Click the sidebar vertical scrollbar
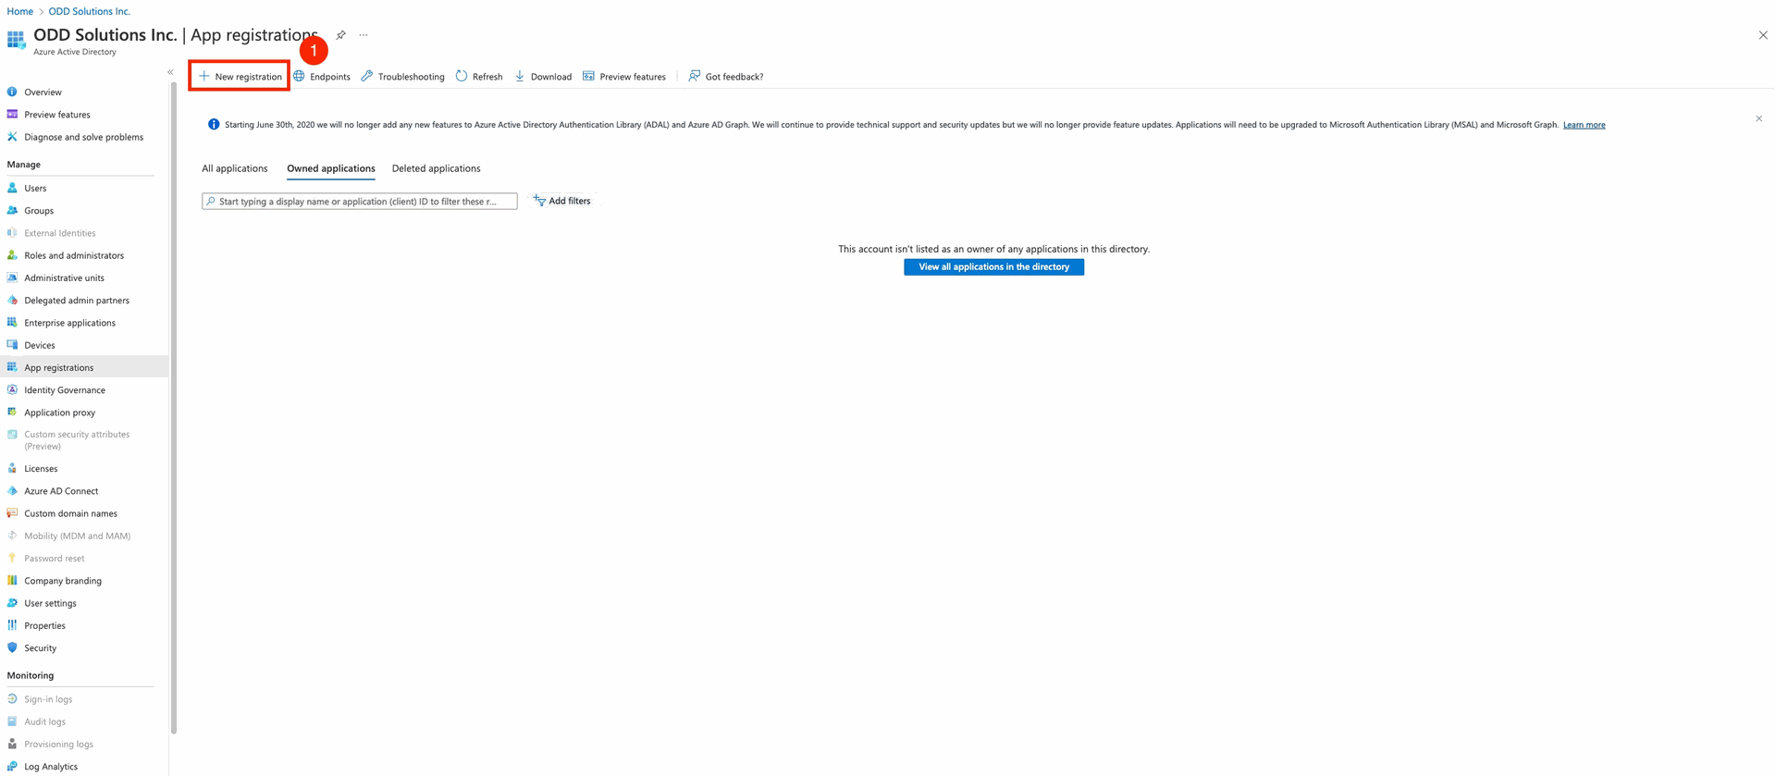 [173, 408]
